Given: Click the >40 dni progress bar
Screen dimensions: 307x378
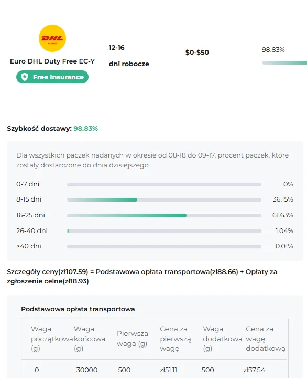Looking at the screenshot, I should (x=164, y=246).
